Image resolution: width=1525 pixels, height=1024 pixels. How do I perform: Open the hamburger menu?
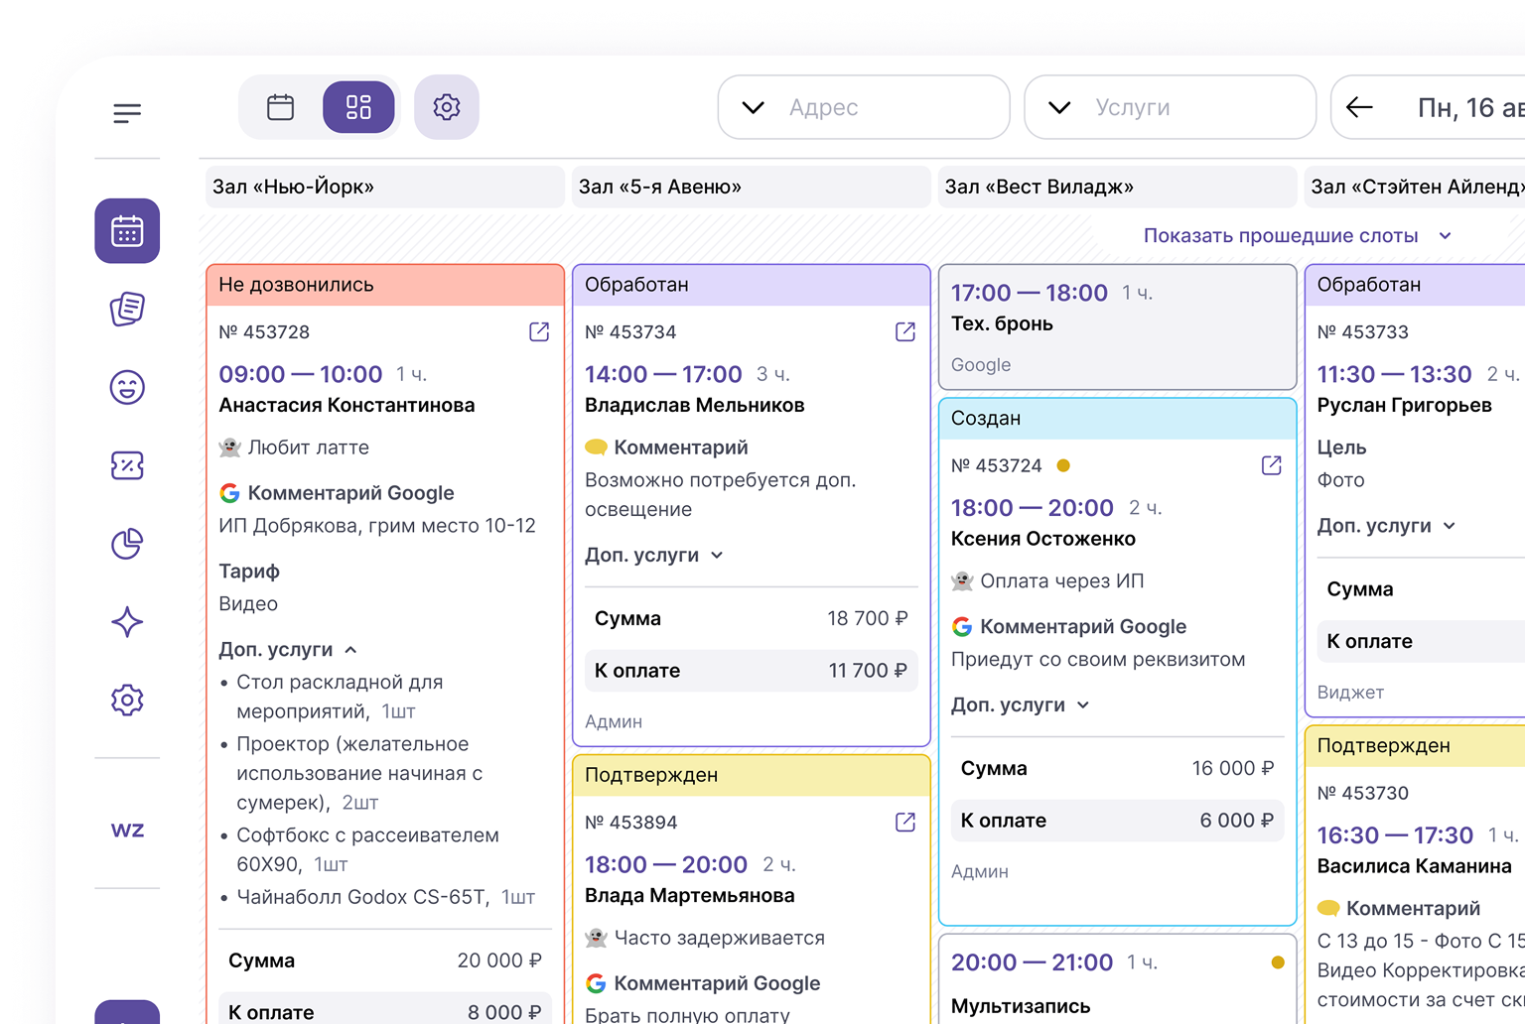[127, 113]
